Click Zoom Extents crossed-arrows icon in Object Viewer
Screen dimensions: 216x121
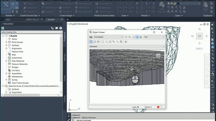click(110, 42)
